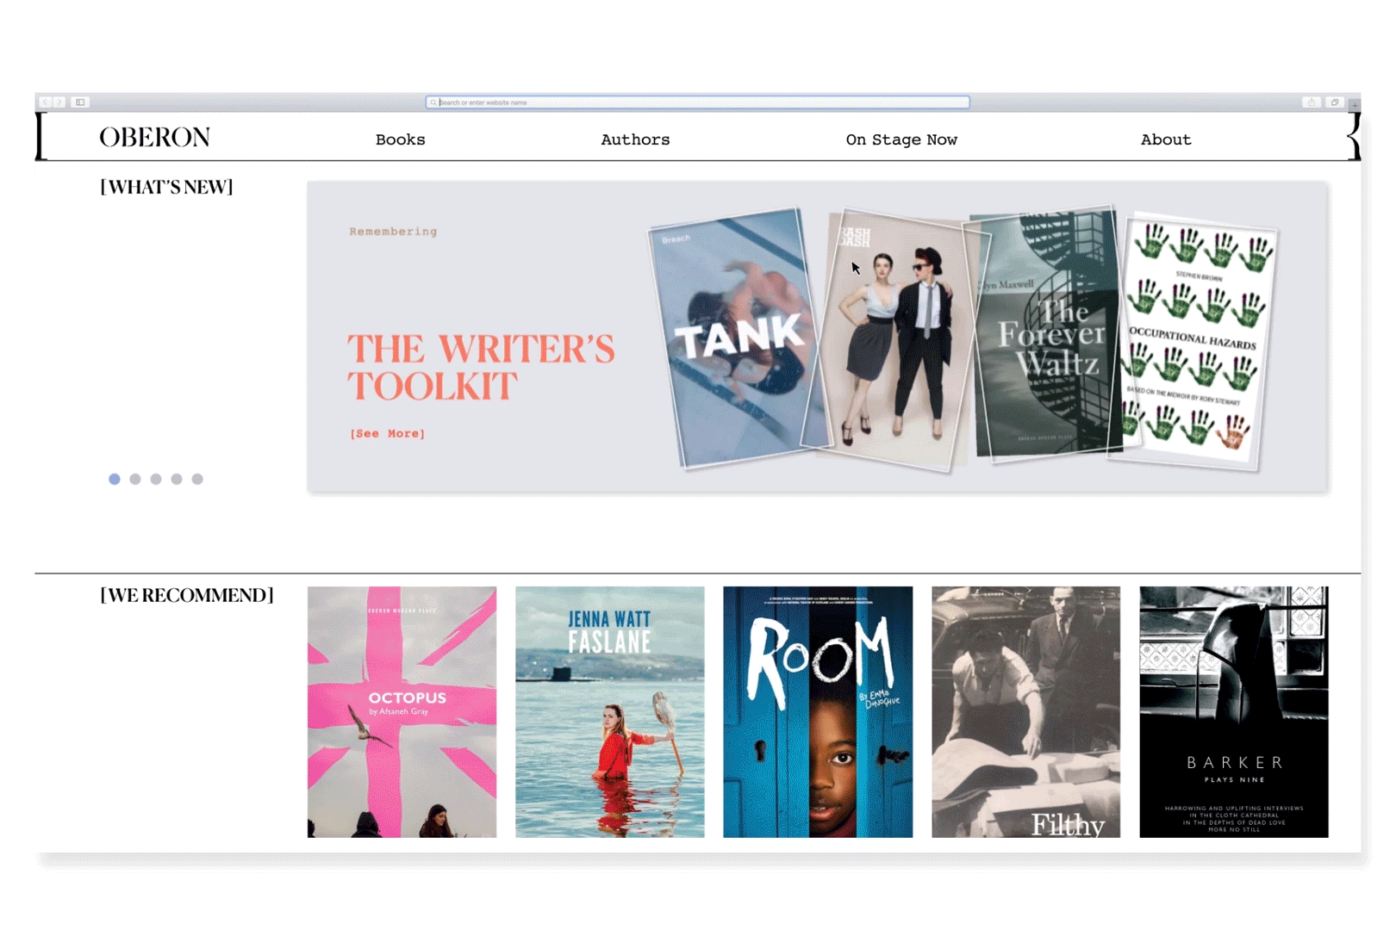The width and height of the screenshot is (1396, 930).
Task: Select the fifth carousel dot
Action: (197, 479)
